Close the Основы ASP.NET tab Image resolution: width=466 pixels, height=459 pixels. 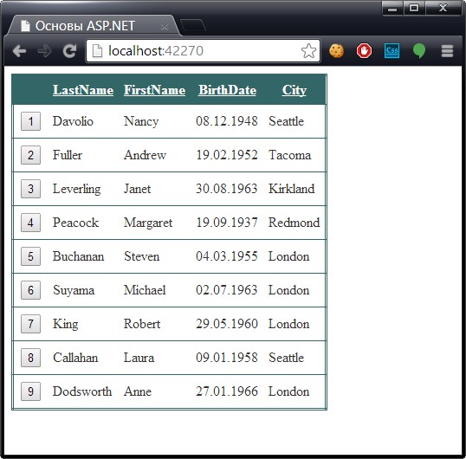165,27
